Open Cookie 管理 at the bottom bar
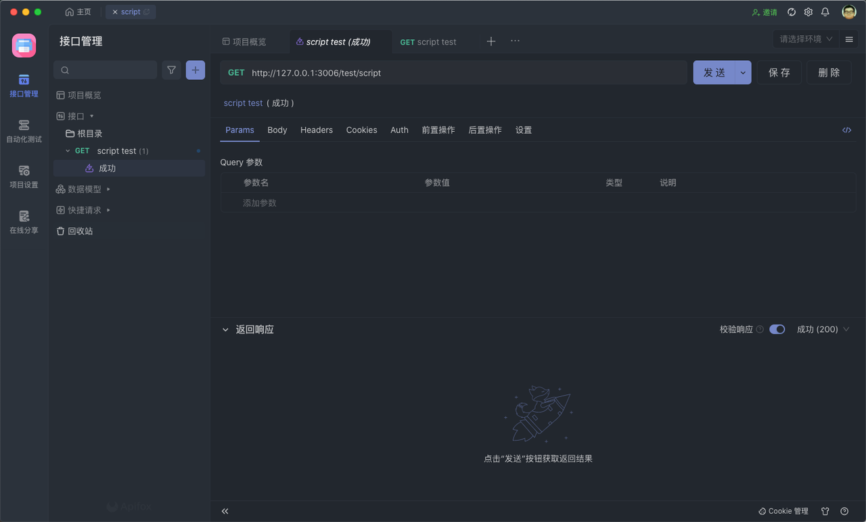The height and width of the screenshot is (522, 866). pos(783,511)
